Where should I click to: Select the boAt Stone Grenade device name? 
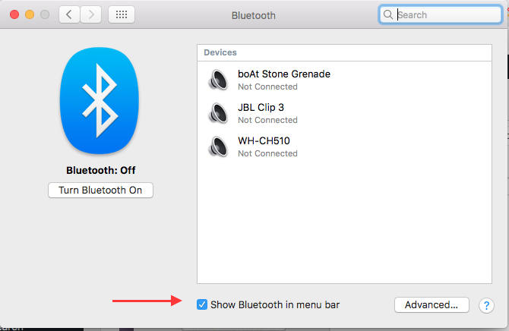pyautogui.click(x=283, y=74)
